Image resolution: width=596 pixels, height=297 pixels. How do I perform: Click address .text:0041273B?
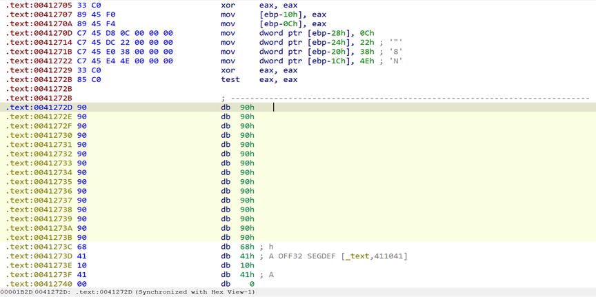click(40, 237)
